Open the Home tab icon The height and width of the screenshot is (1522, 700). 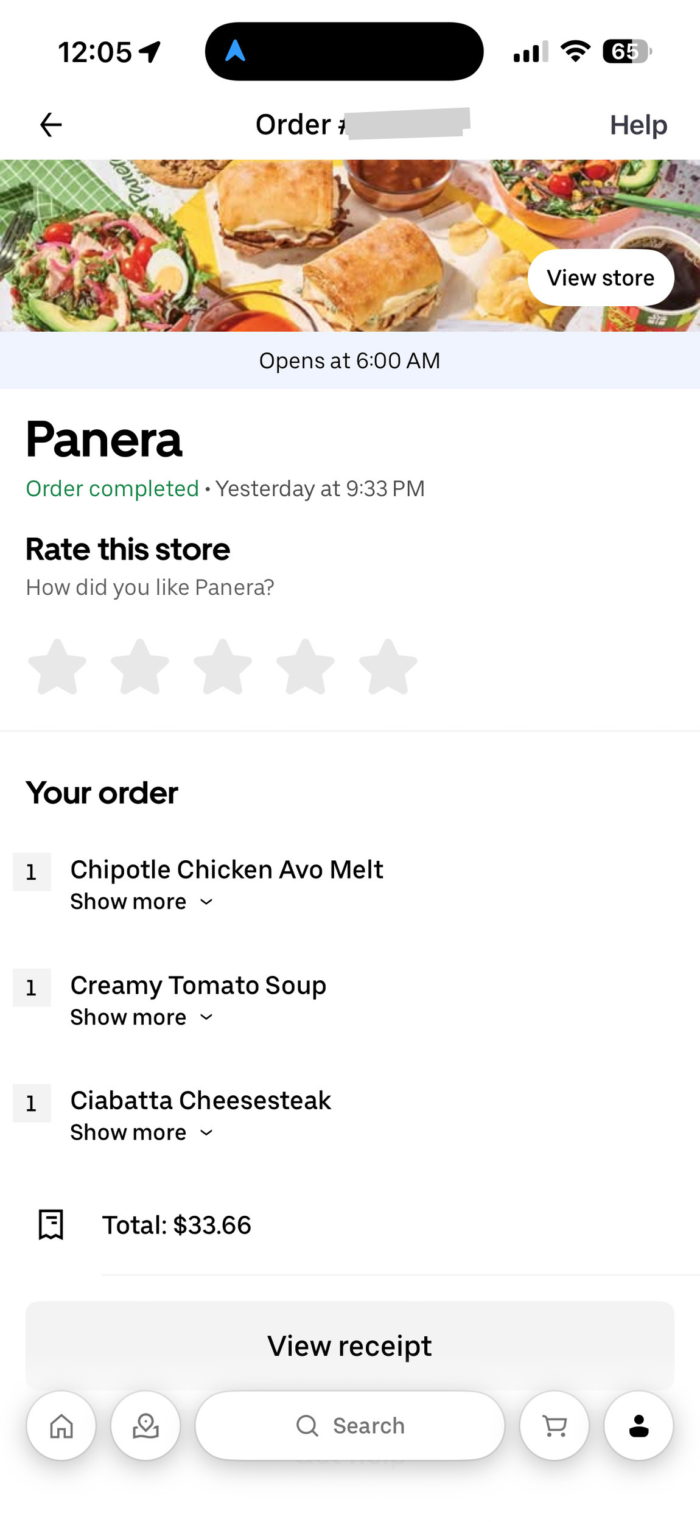pos(61,1425)
